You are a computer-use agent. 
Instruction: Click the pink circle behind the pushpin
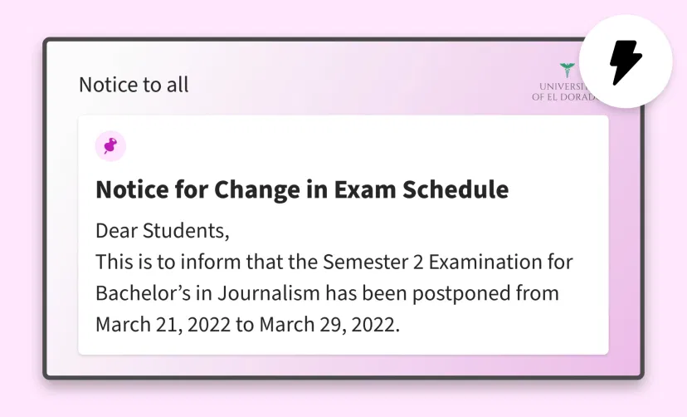[110, 146]
